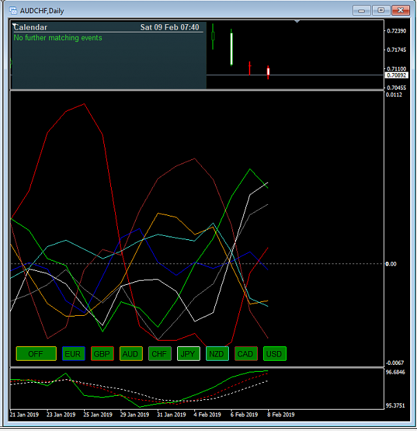Click the tall green bullish candlestick

coord(232,48)
